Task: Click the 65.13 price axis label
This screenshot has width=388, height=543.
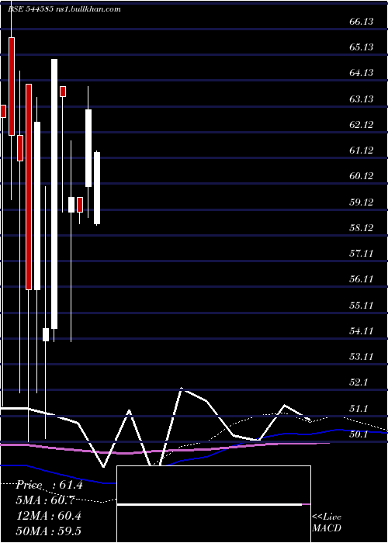Action: pos(362,47)
